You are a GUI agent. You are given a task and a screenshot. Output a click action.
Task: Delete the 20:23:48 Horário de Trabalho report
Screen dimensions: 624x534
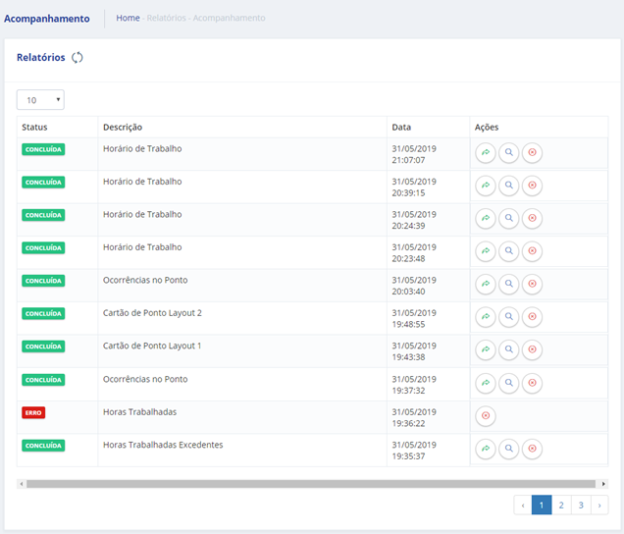coord(532,251)
